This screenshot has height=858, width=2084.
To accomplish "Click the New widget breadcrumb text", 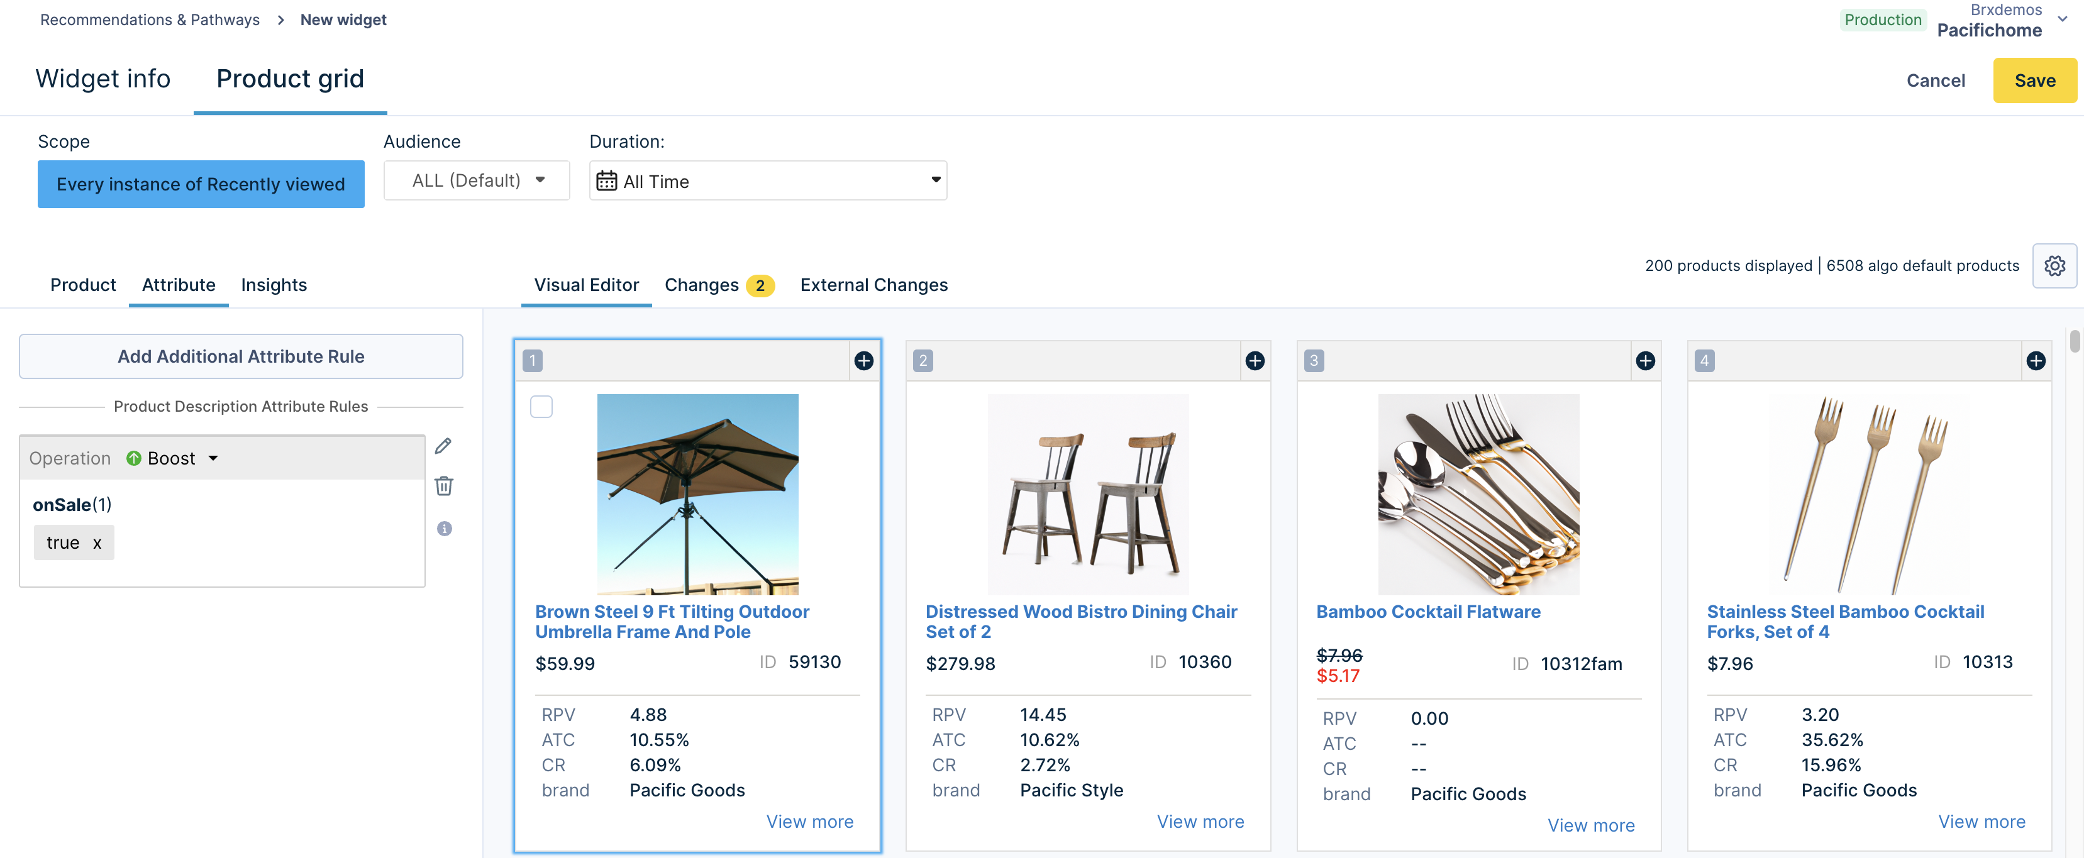I will [343, 19].
